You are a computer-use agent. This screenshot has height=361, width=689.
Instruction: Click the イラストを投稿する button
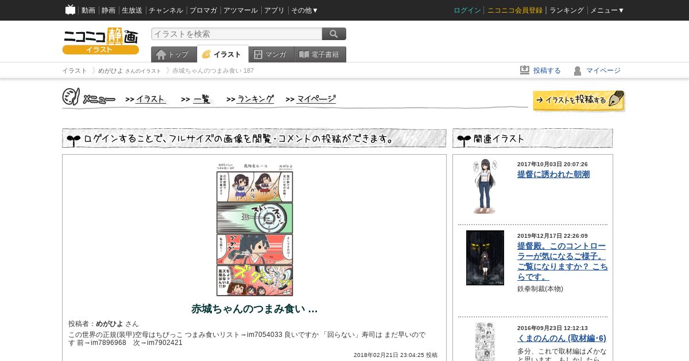(579, 100)
